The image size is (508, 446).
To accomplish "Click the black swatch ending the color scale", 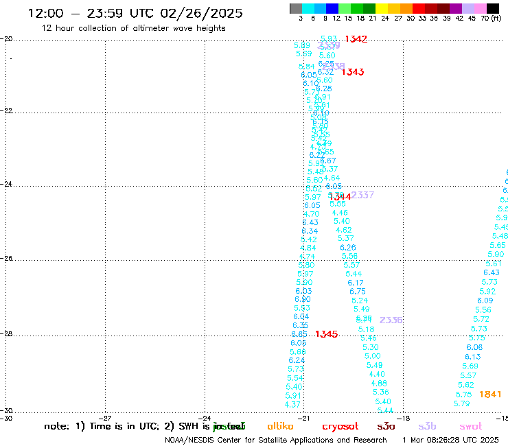I will [x=493, y=8].
